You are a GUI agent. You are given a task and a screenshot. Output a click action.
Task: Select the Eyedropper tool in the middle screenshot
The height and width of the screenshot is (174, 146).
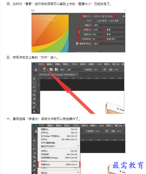click(34, 99)
